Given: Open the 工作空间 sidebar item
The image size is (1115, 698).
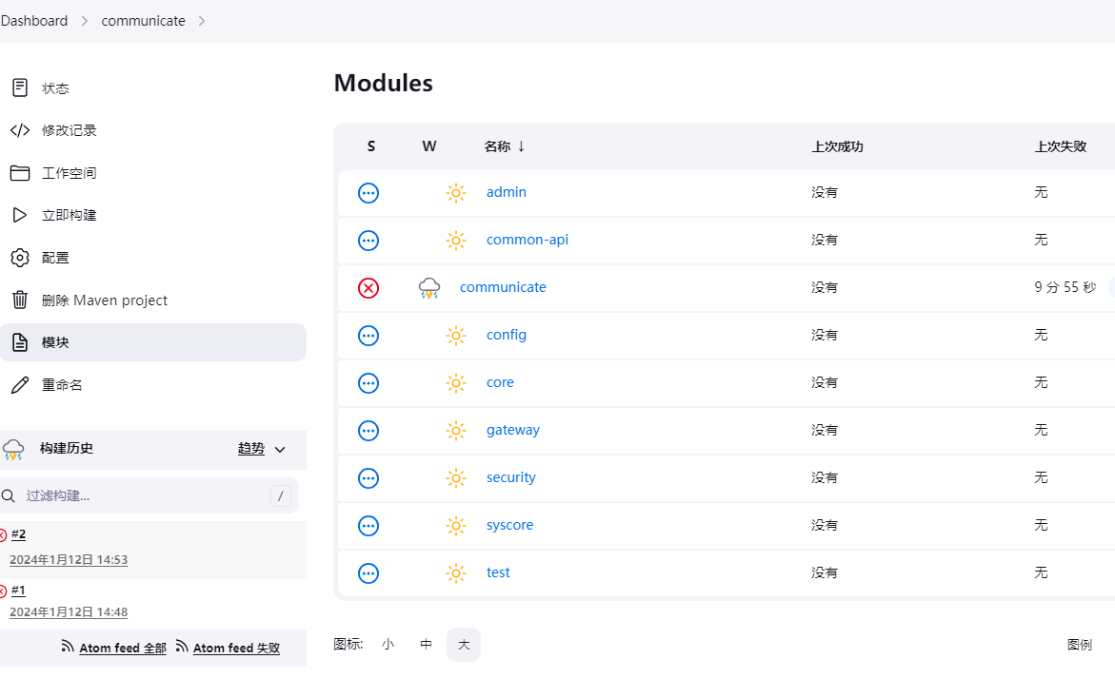Looking at the screenshot, I should coord(69,173).
